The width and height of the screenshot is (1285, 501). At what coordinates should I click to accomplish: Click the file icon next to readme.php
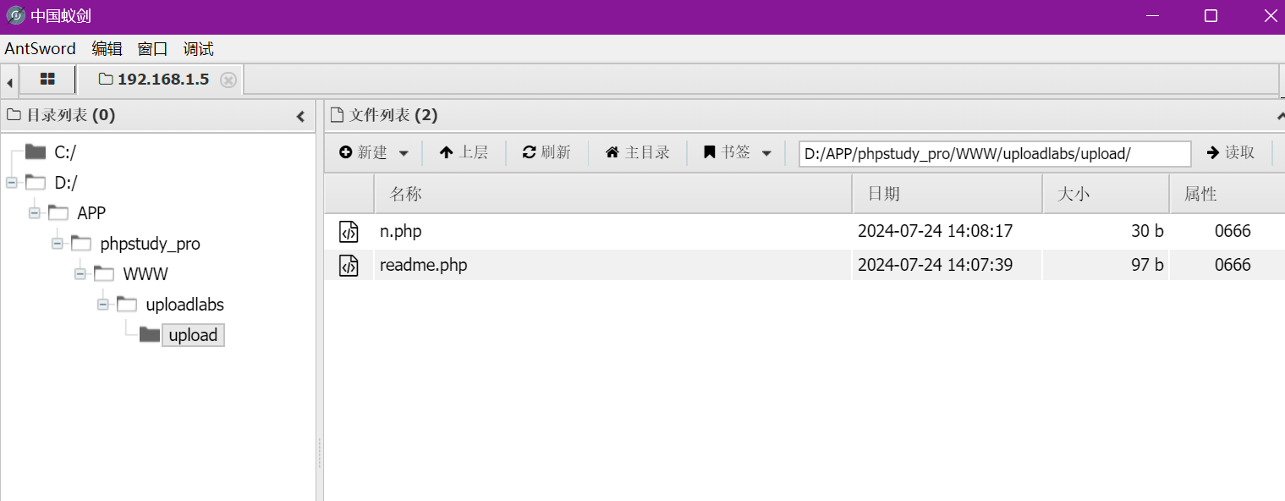click(x=349, y=265)
